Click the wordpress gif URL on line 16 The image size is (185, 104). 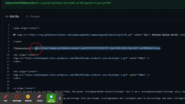tap(77, 75)
